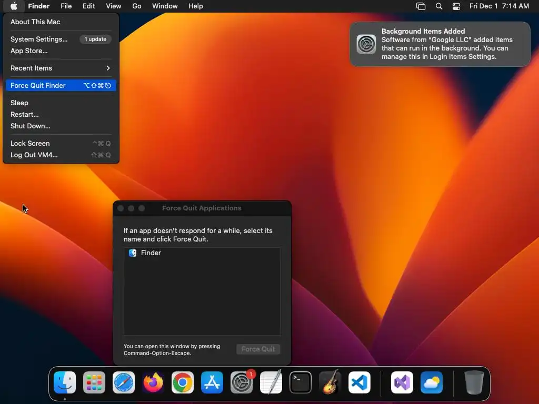Select Force Quit Finder menu item
Viewport: 539px width, 404px height.
click(x=61, y=86)
